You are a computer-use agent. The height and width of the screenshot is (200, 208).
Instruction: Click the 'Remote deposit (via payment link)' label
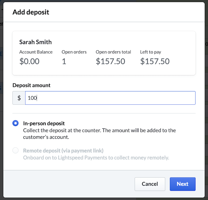tap(63, 151)
